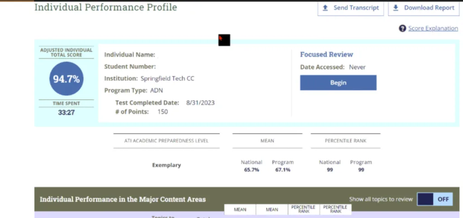Select the first MEAN column header
Screen dimensions: 463x218
tap(240, 210)
